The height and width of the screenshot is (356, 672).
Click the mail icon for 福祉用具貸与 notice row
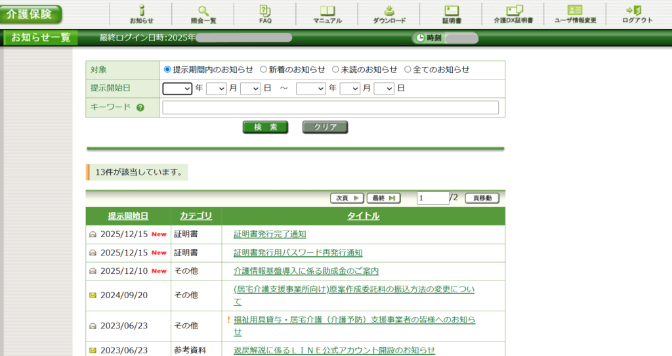[93, 326]
